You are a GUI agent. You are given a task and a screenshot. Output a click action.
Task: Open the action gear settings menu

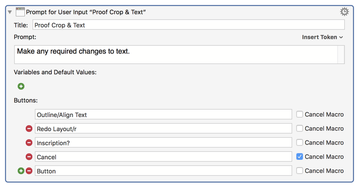pyautogui.click(x=344, y=12)
